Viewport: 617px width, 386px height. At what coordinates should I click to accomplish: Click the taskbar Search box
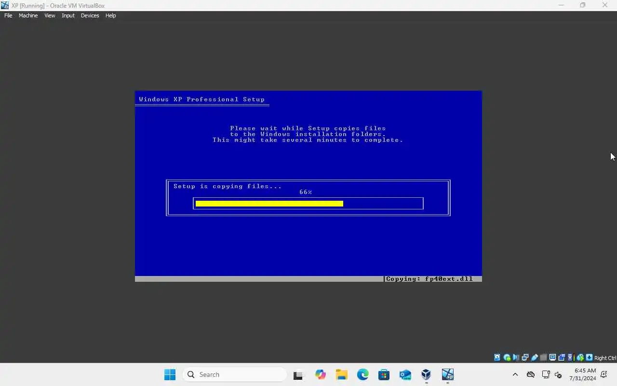point(235,374)
